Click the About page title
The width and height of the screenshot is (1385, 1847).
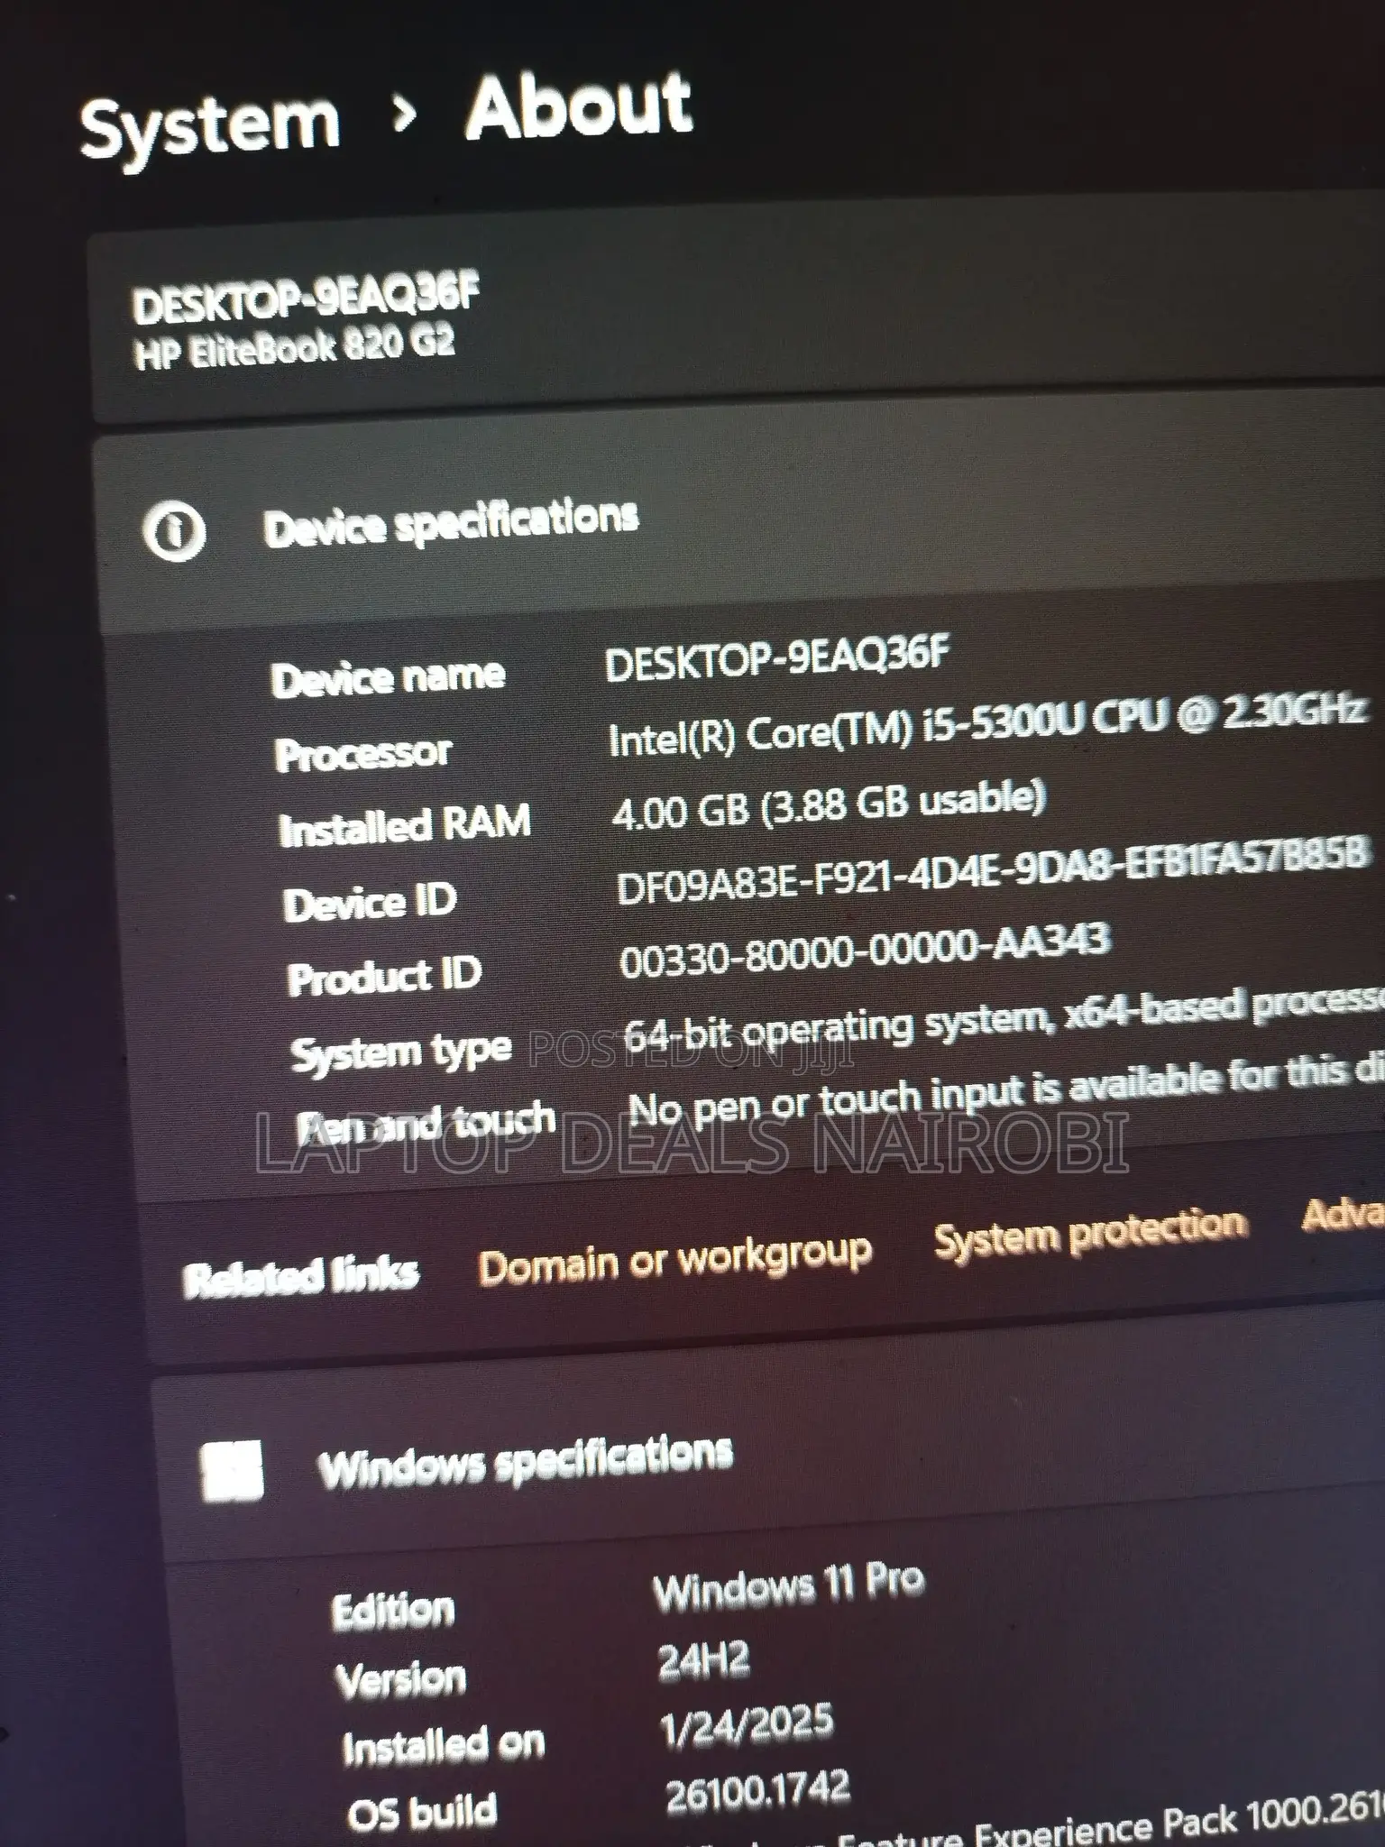pyautogui.click(x=579, y=106)
